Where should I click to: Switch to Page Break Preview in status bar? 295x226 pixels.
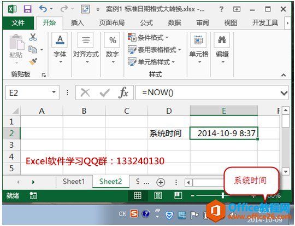178,195
